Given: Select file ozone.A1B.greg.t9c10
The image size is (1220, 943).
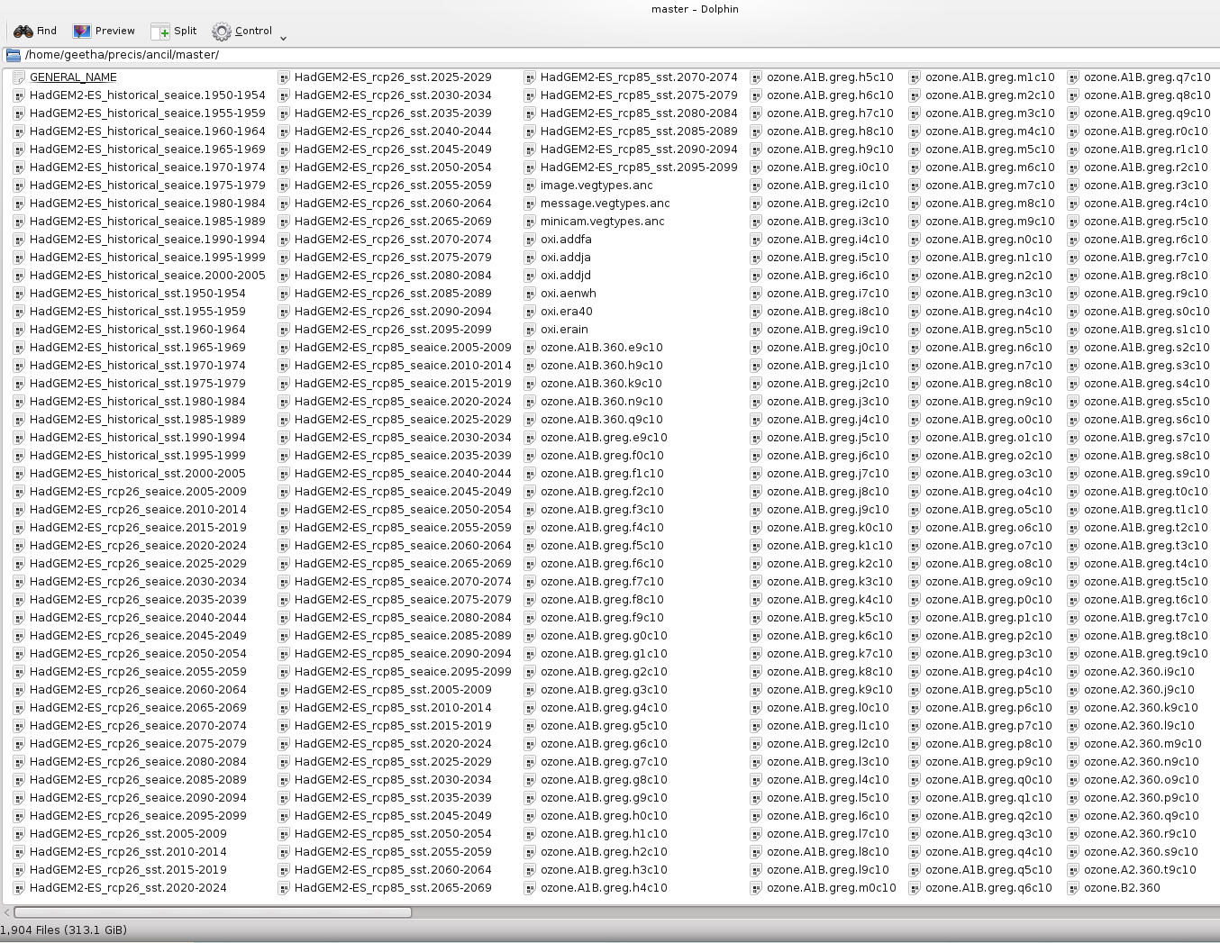Looking at the screenshot, I should coord(1146,654).
